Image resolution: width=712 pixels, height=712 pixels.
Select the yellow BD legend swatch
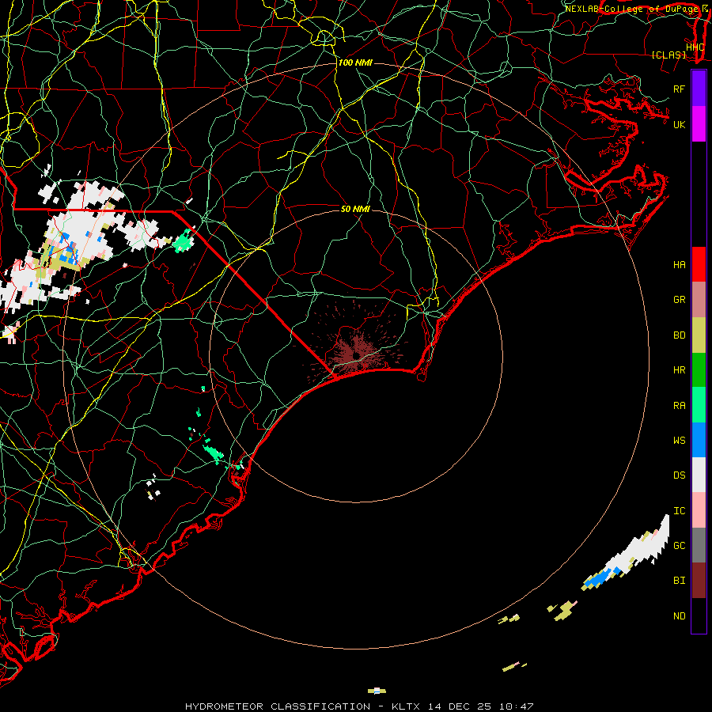pos(699,335)
